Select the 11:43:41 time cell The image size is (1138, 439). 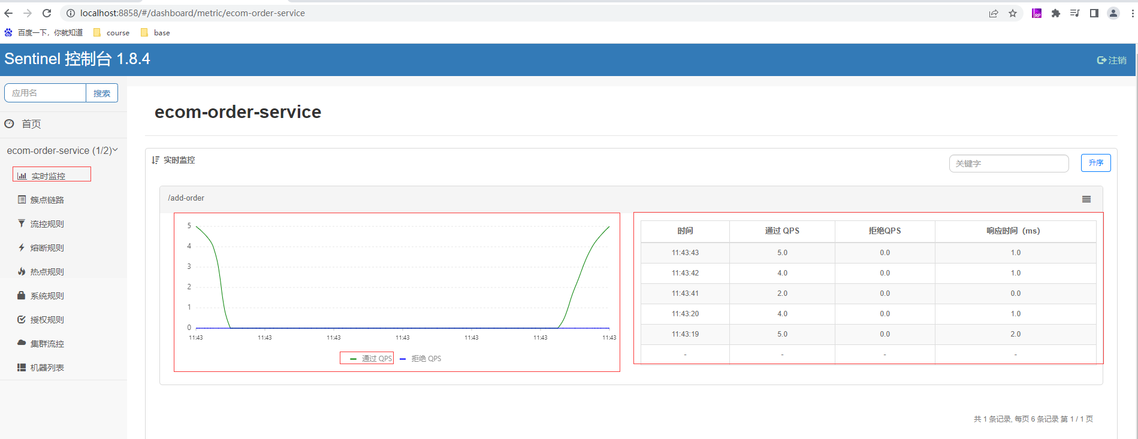(685, 293)
